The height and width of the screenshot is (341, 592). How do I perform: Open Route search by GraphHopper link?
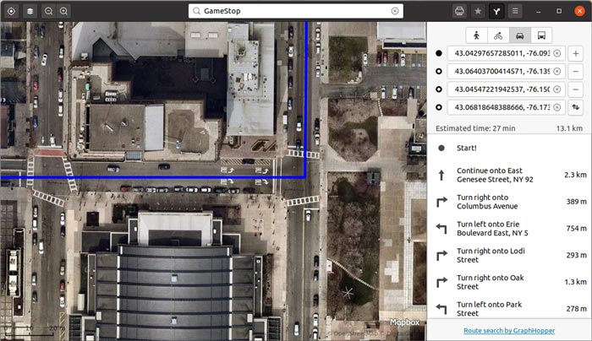tap(509, 331)
